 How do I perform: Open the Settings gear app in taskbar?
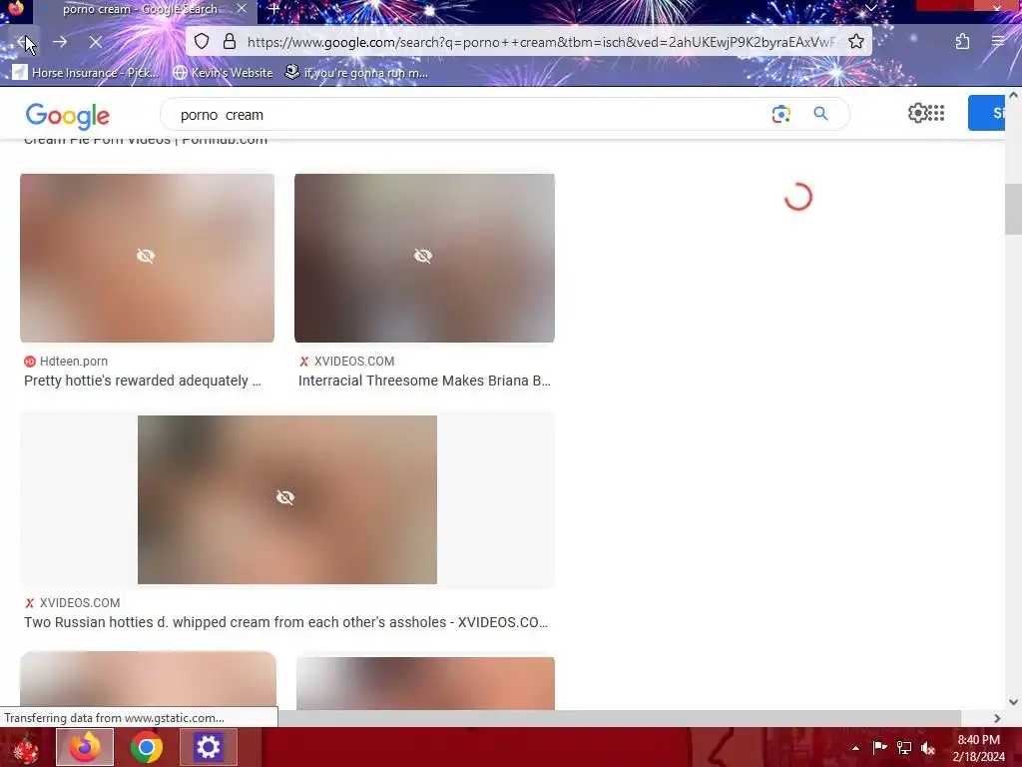click(x=208, y=747)
